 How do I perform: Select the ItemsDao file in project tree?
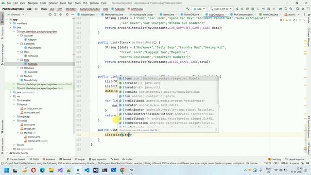[31, 56]
